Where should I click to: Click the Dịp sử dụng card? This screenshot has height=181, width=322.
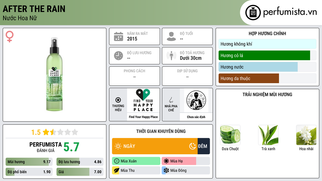(187, 76)
